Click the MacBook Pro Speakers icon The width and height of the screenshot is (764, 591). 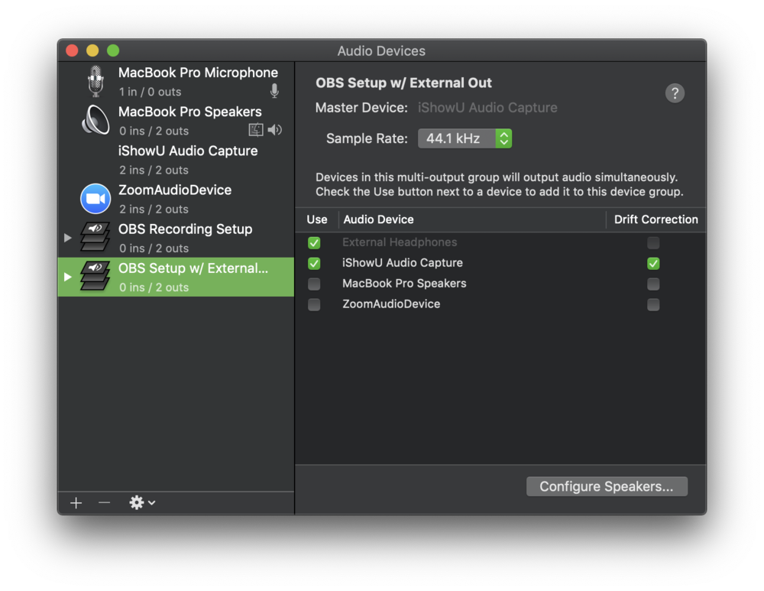click(x=95, y=120)
